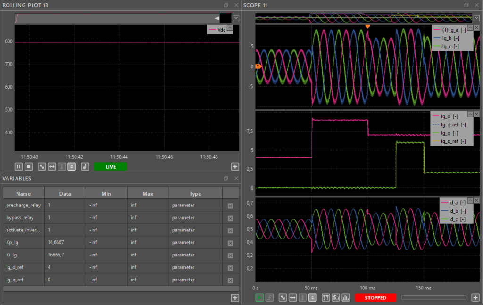483x305 pixels.
Task: Clear rolling plot with the brush icon
Action: pyautogui.click(x=84, y=166)
